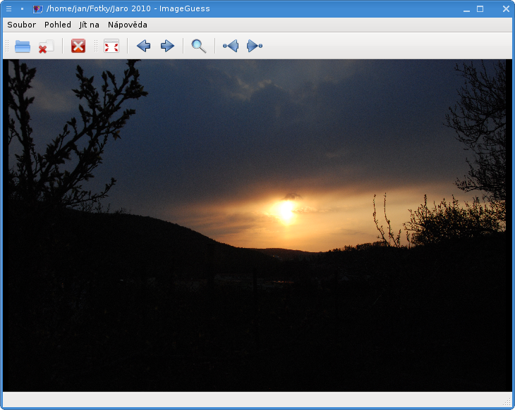Click the resize grip in status bar corner
Viewport: 515px width, 410px height.
point(508,402)
